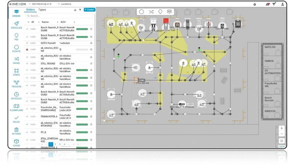Select the STILL ROUND order name
The height and width of the screenshot is (165, 294).
tap(48, 63)
